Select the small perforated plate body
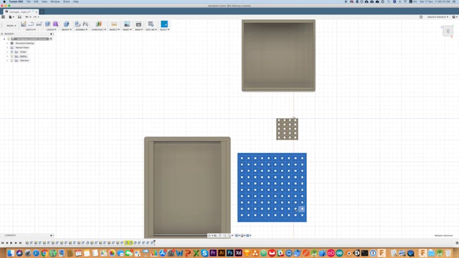Image resolution: width=459 pixels, height=258 pixels. 287,129
